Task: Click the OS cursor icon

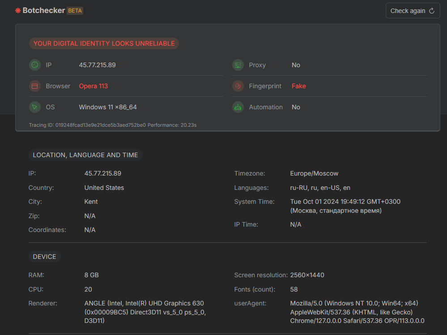Action: pyautogui.click(x=35, y=107)
